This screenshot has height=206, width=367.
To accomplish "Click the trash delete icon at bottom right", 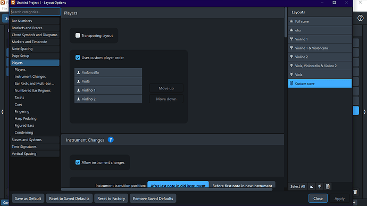I will pyautogui.click(x=355, y=192).
